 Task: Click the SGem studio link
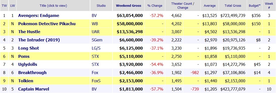97,40
